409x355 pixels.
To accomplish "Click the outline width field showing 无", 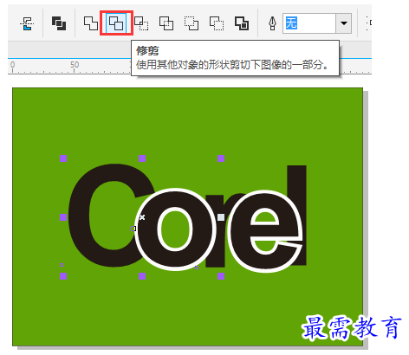I will coord(309,23).
